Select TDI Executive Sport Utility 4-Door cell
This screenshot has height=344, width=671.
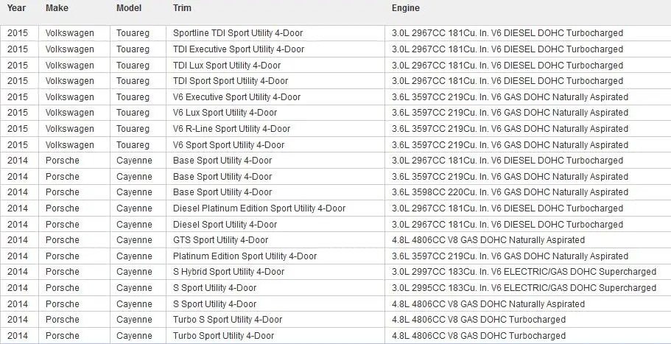pos(275,49)
